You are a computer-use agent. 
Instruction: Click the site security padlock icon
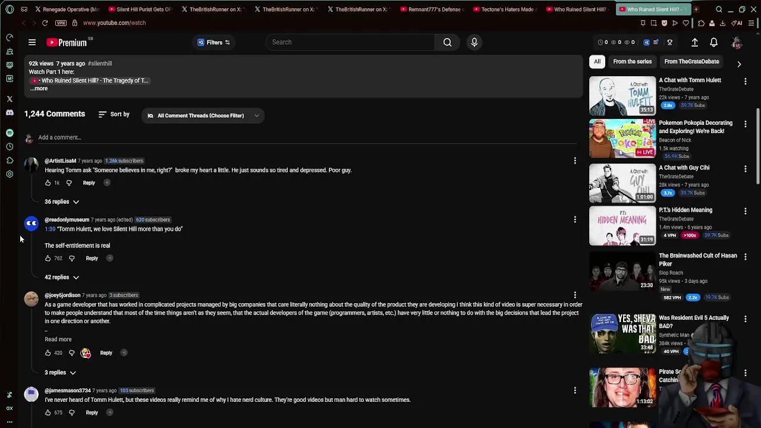click(74, 23)
